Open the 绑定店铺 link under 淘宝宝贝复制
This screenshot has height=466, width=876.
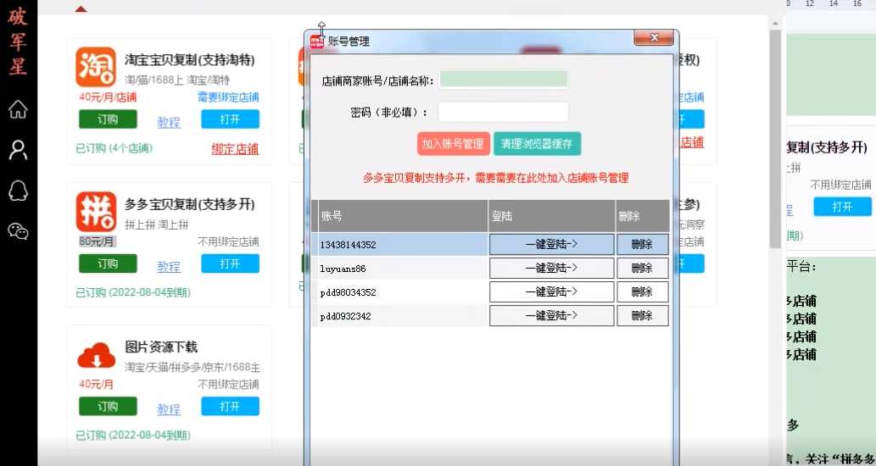(235, 149)
